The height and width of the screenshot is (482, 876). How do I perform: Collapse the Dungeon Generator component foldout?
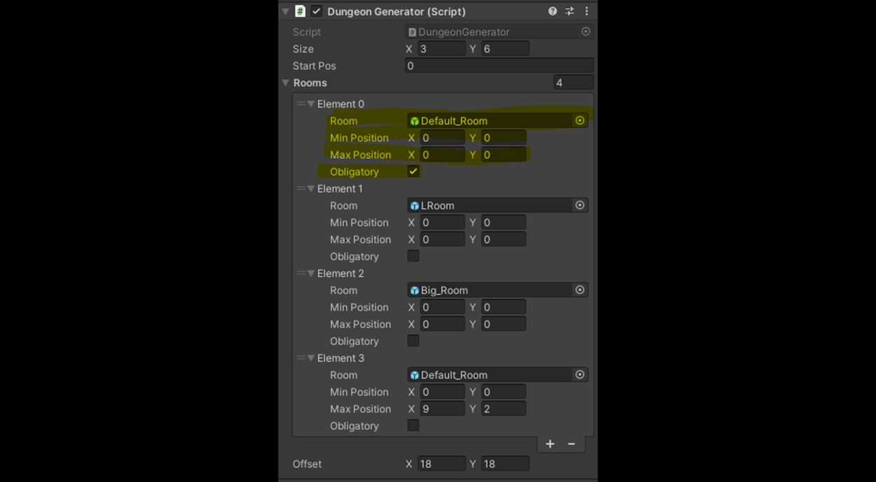(286, 11)
